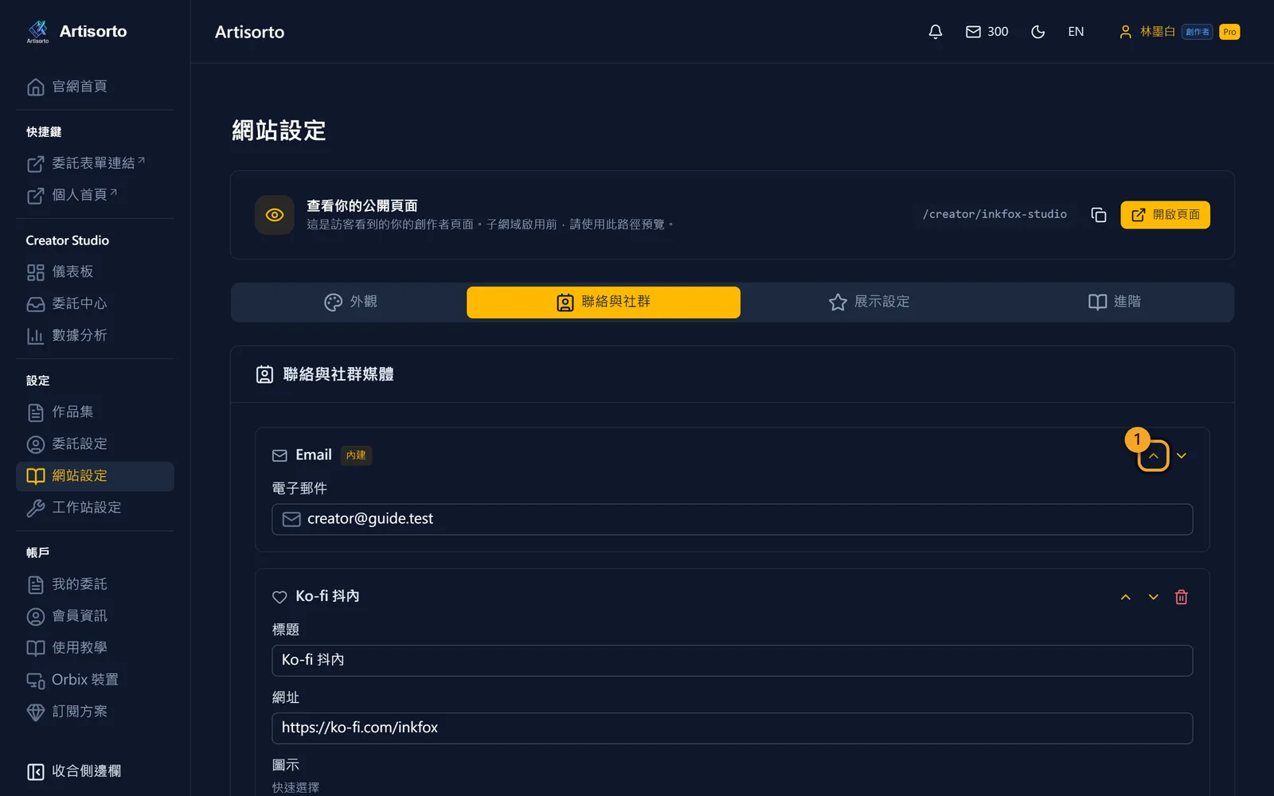Screen dimensions: 1274x796
Task: Move Email block down
Action: point(1182,456)
